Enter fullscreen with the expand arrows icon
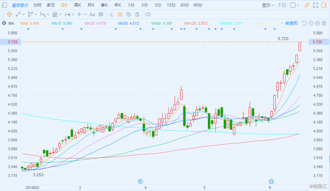330x191 pixels. click(316, 5)
